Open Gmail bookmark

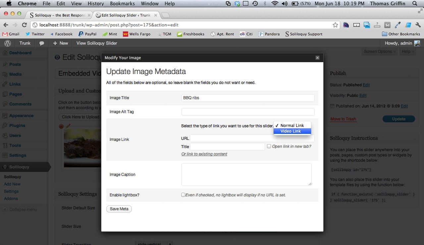11,34
